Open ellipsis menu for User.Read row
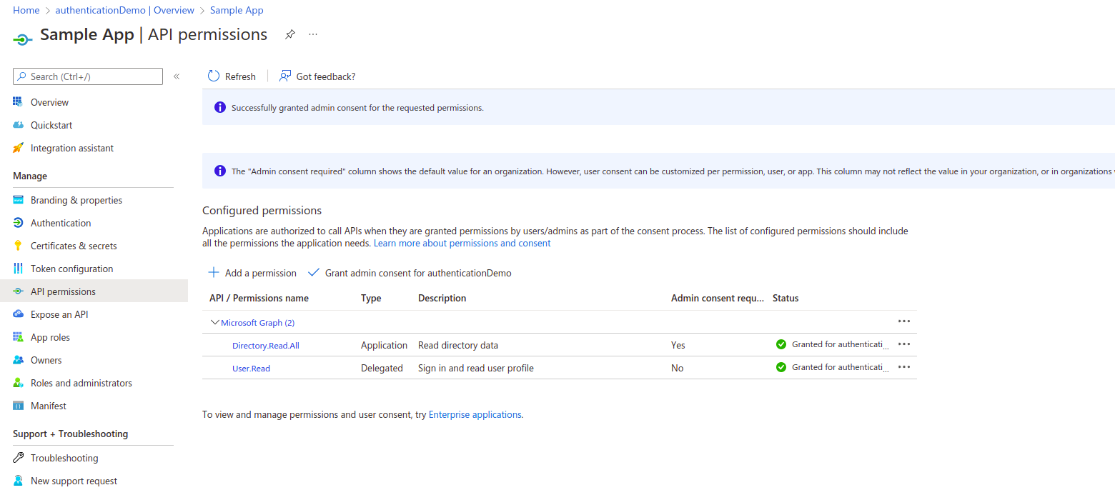The width and height of the screenshot is (1115, 495). coord(904,367)
